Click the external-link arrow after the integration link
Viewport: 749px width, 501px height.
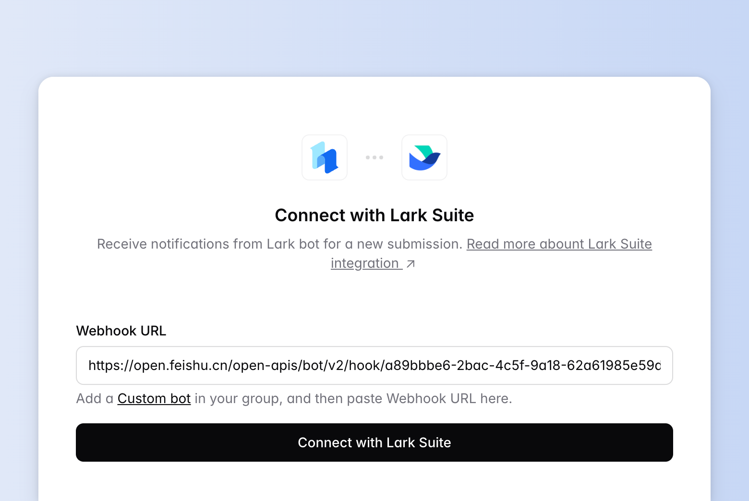tap(411, 263)
